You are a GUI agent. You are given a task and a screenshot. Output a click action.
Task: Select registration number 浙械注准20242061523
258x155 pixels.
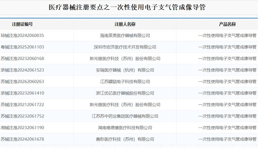22,70
